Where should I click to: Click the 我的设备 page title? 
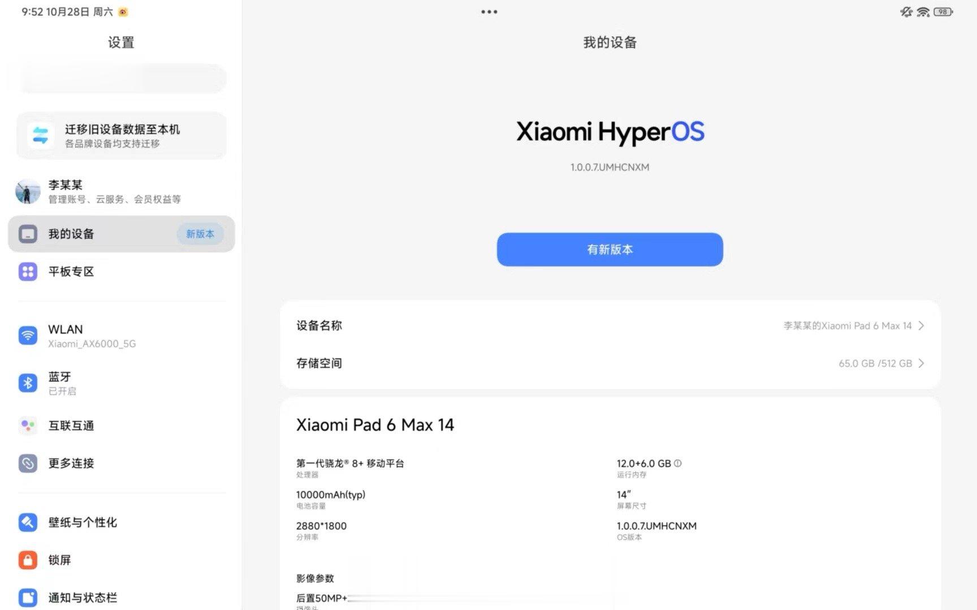(x=610, y=42)
